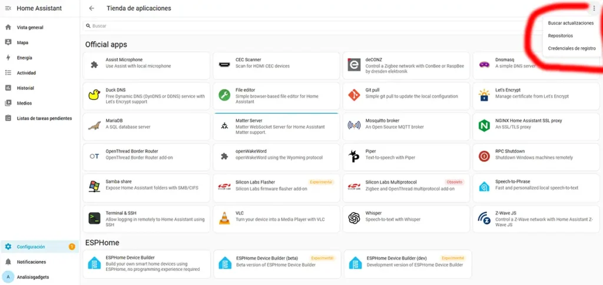
Task: Open the Duck DNS app icon
Action: [x=94, y=95]
